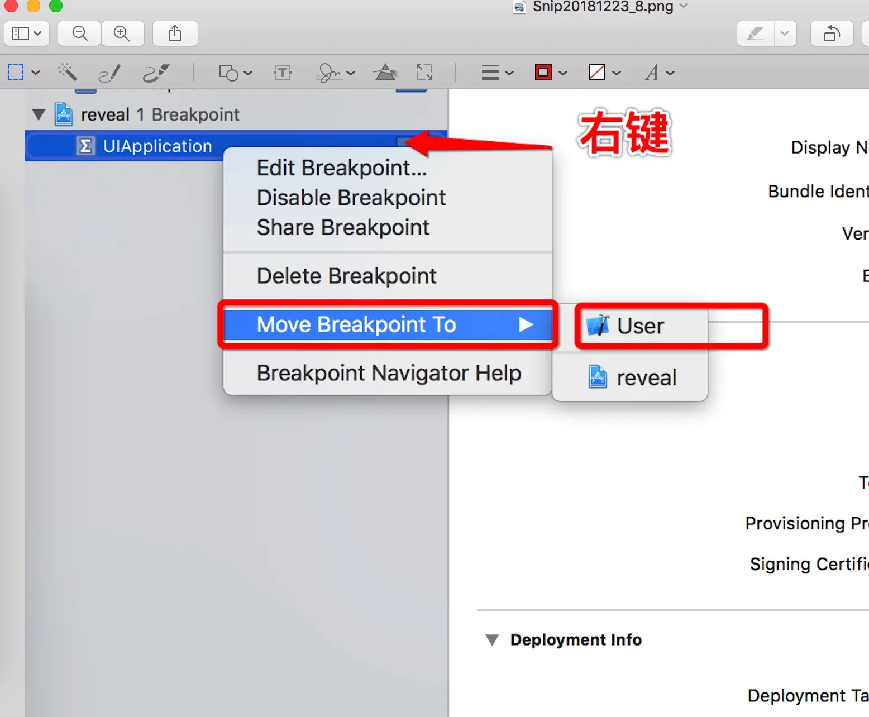Select the Instant Alpha magic wand tool

(68, 72)
